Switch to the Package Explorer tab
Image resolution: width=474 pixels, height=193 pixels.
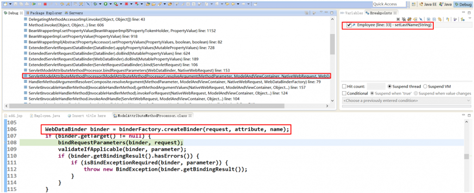pyautogui.click(x=44, y=13)
